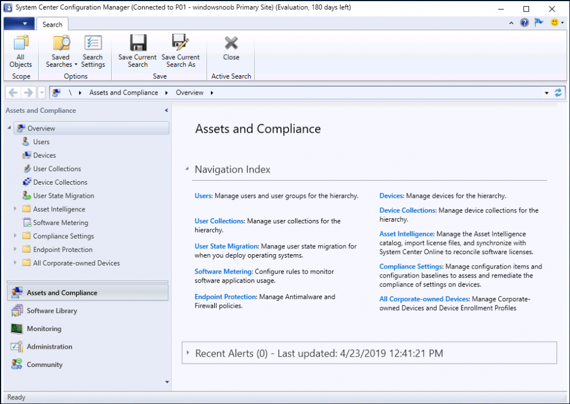Open All Corporate-owned Devices link

(424, 299)
